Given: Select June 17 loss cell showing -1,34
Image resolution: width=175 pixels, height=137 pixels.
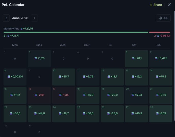Looking at the screenshot, I should point(64,95).
